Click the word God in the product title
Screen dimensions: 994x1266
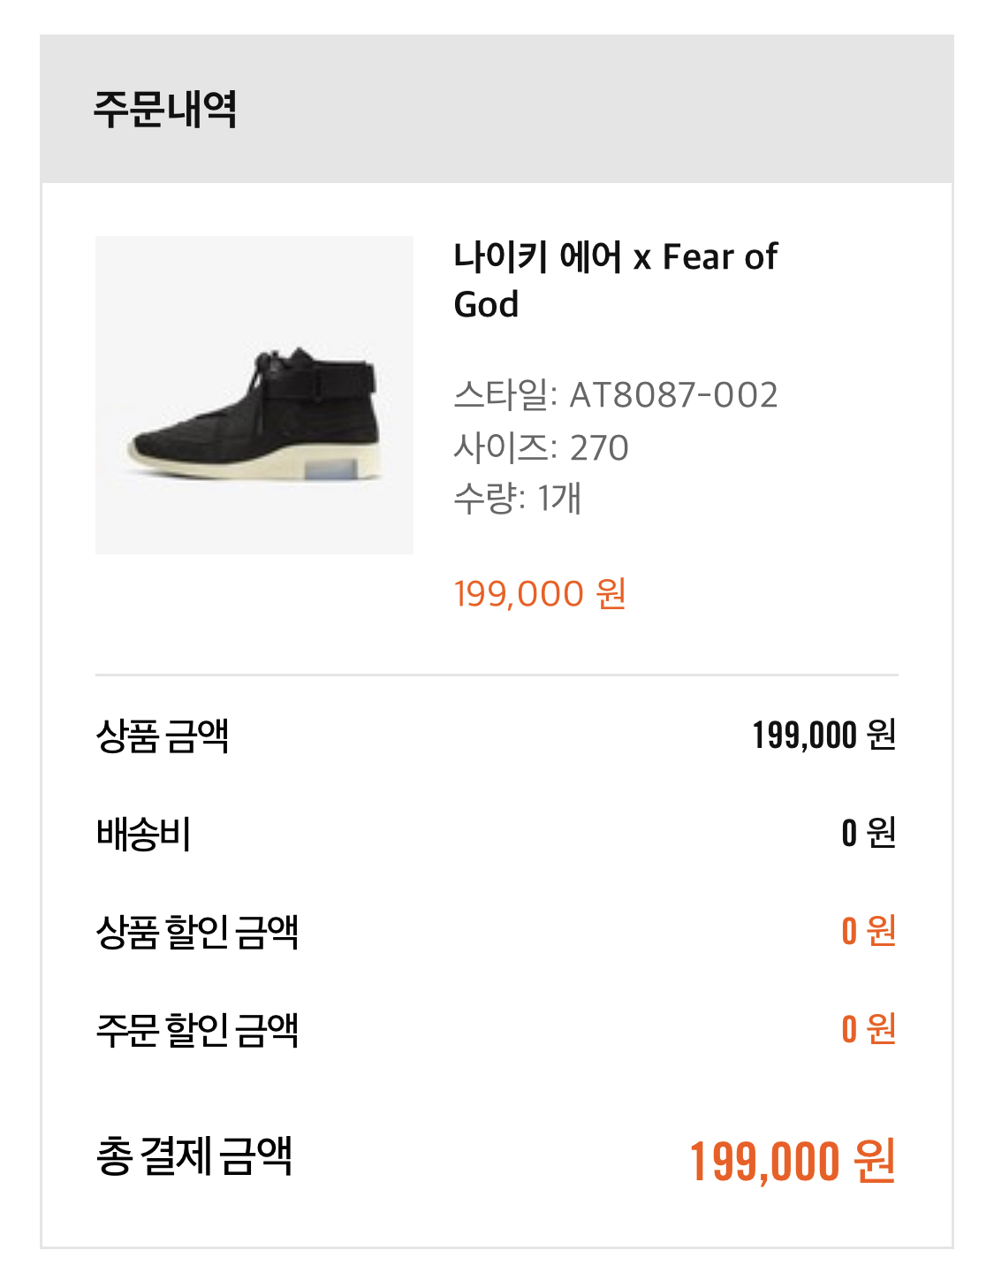click(x=486, y=305)
